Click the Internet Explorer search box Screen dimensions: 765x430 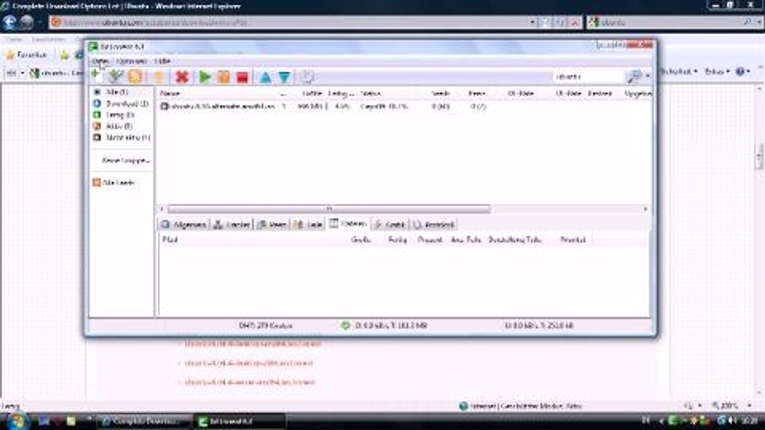[663, 22]
